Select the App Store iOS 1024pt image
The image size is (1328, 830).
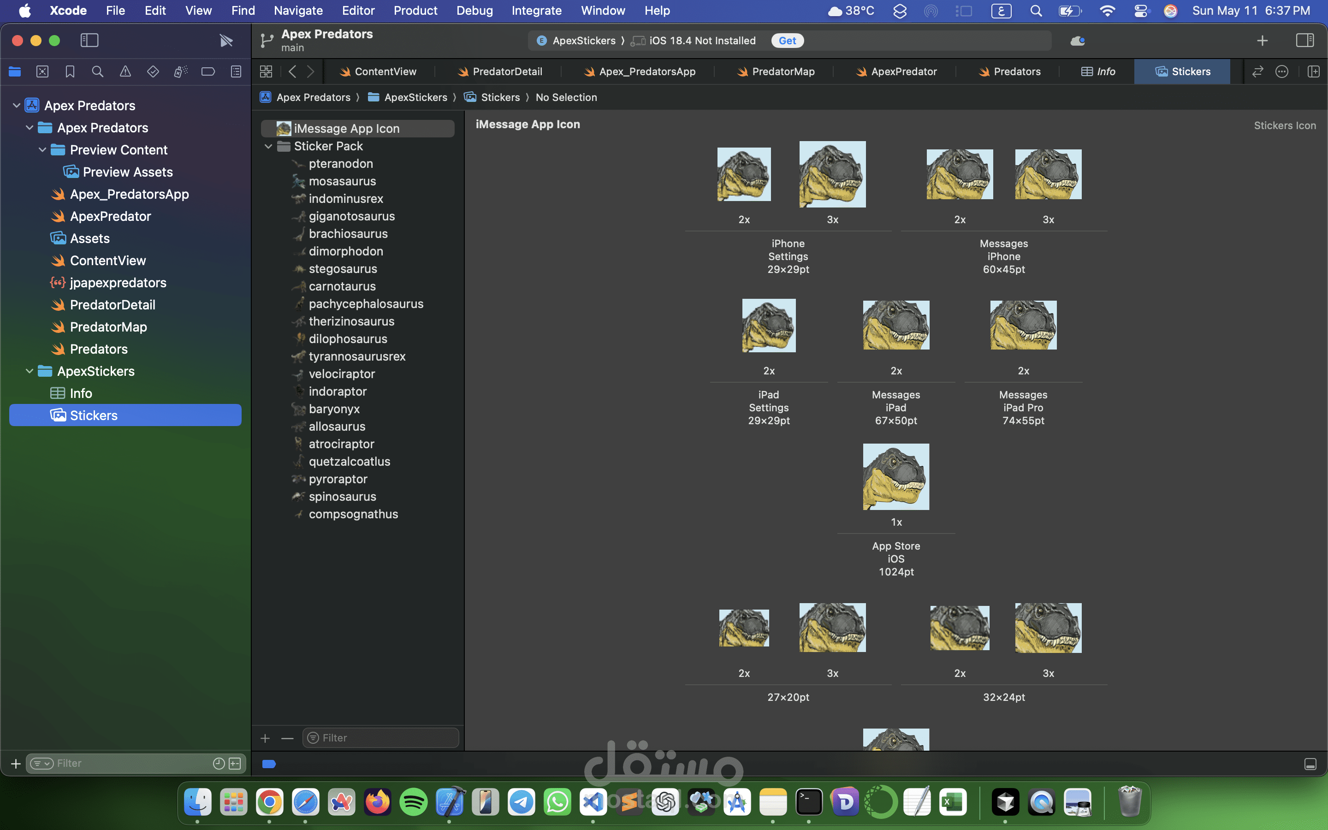(896, 476)
